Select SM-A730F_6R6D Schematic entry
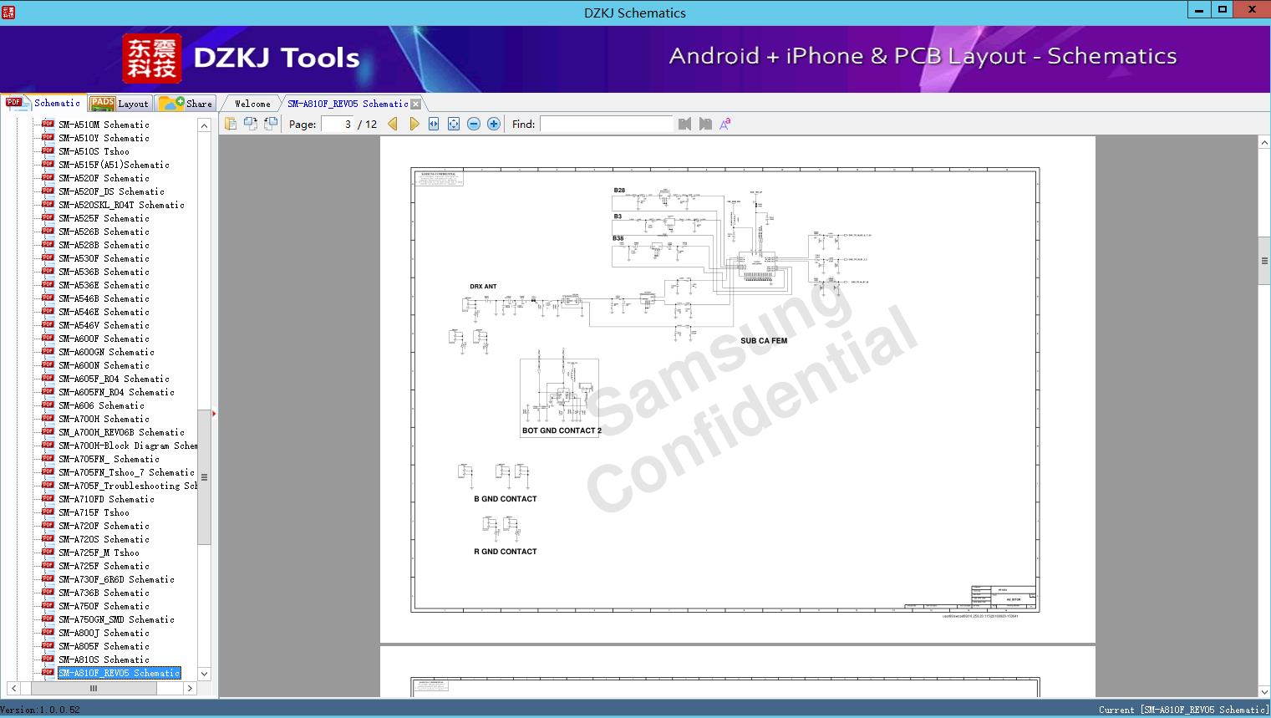 (x=116, y=579)
